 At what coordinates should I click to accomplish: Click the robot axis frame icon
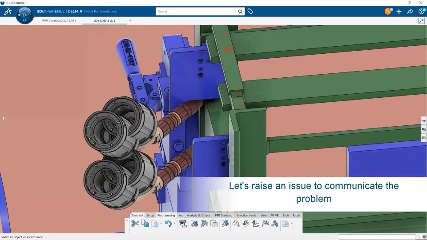pos(255,224)
